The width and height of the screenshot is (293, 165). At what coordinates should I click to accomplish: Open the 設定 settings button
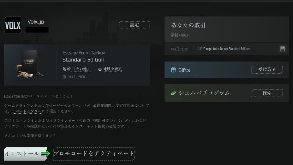134,25
